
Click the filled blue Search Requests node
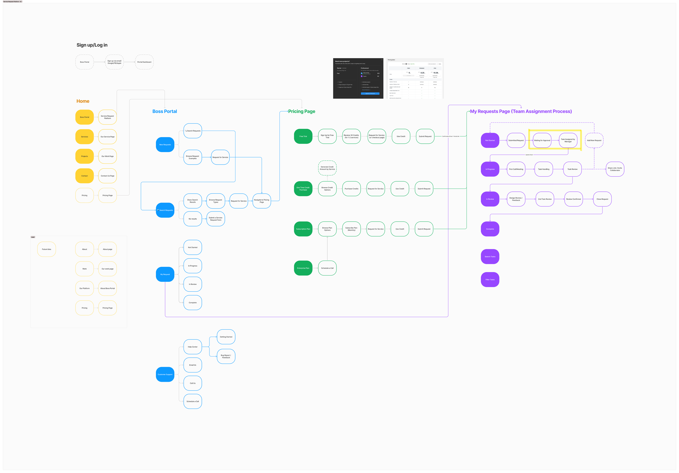click(x=165, y=210)
